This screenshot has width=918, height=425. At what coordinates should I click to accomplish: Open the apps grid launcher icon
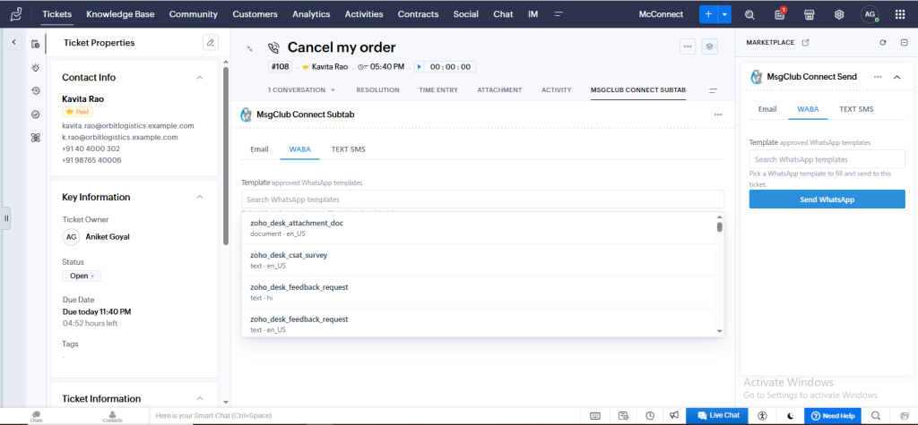click(x=900, y=14)
